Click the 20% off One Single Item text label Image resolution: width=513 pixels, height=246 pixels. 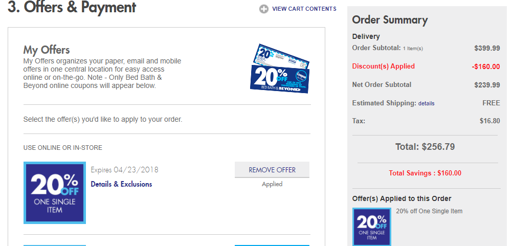[429, 211]
